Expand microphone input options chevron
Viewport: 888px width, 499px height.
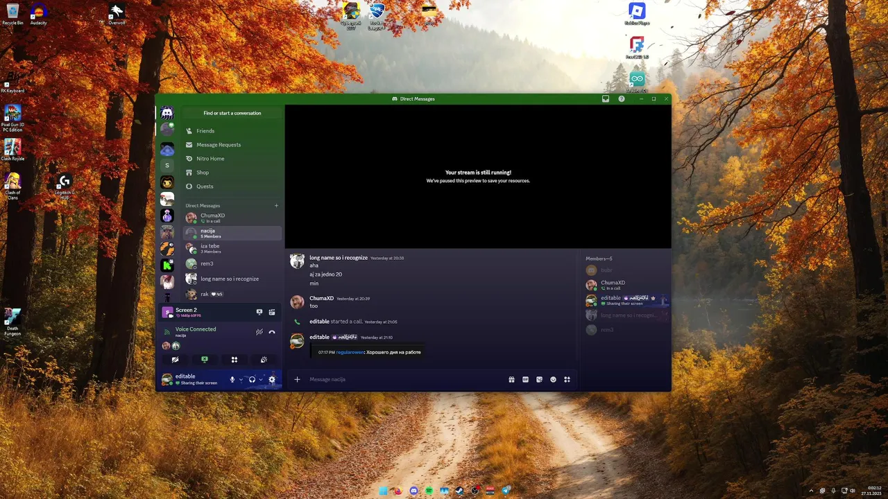click(x=241, y=379)
